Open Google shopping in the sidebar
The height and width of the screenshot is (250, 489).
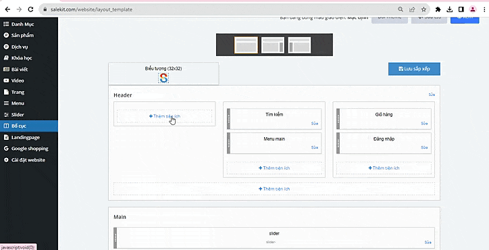click(x=28, y=149)
